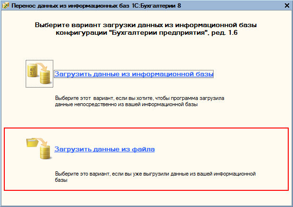Image resolution: width=293 pixels, height=207 pixels.
Task: Click the description 'Выберите это вариант, если вы уже выгрузили'
Action: click(x=155, y=177)
